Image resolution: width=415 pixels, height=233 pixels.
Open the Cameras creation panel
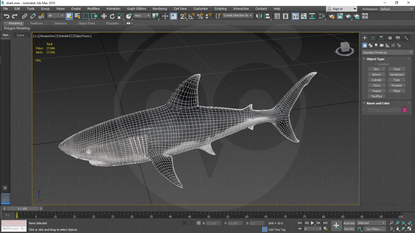click(x=382, y=45)
